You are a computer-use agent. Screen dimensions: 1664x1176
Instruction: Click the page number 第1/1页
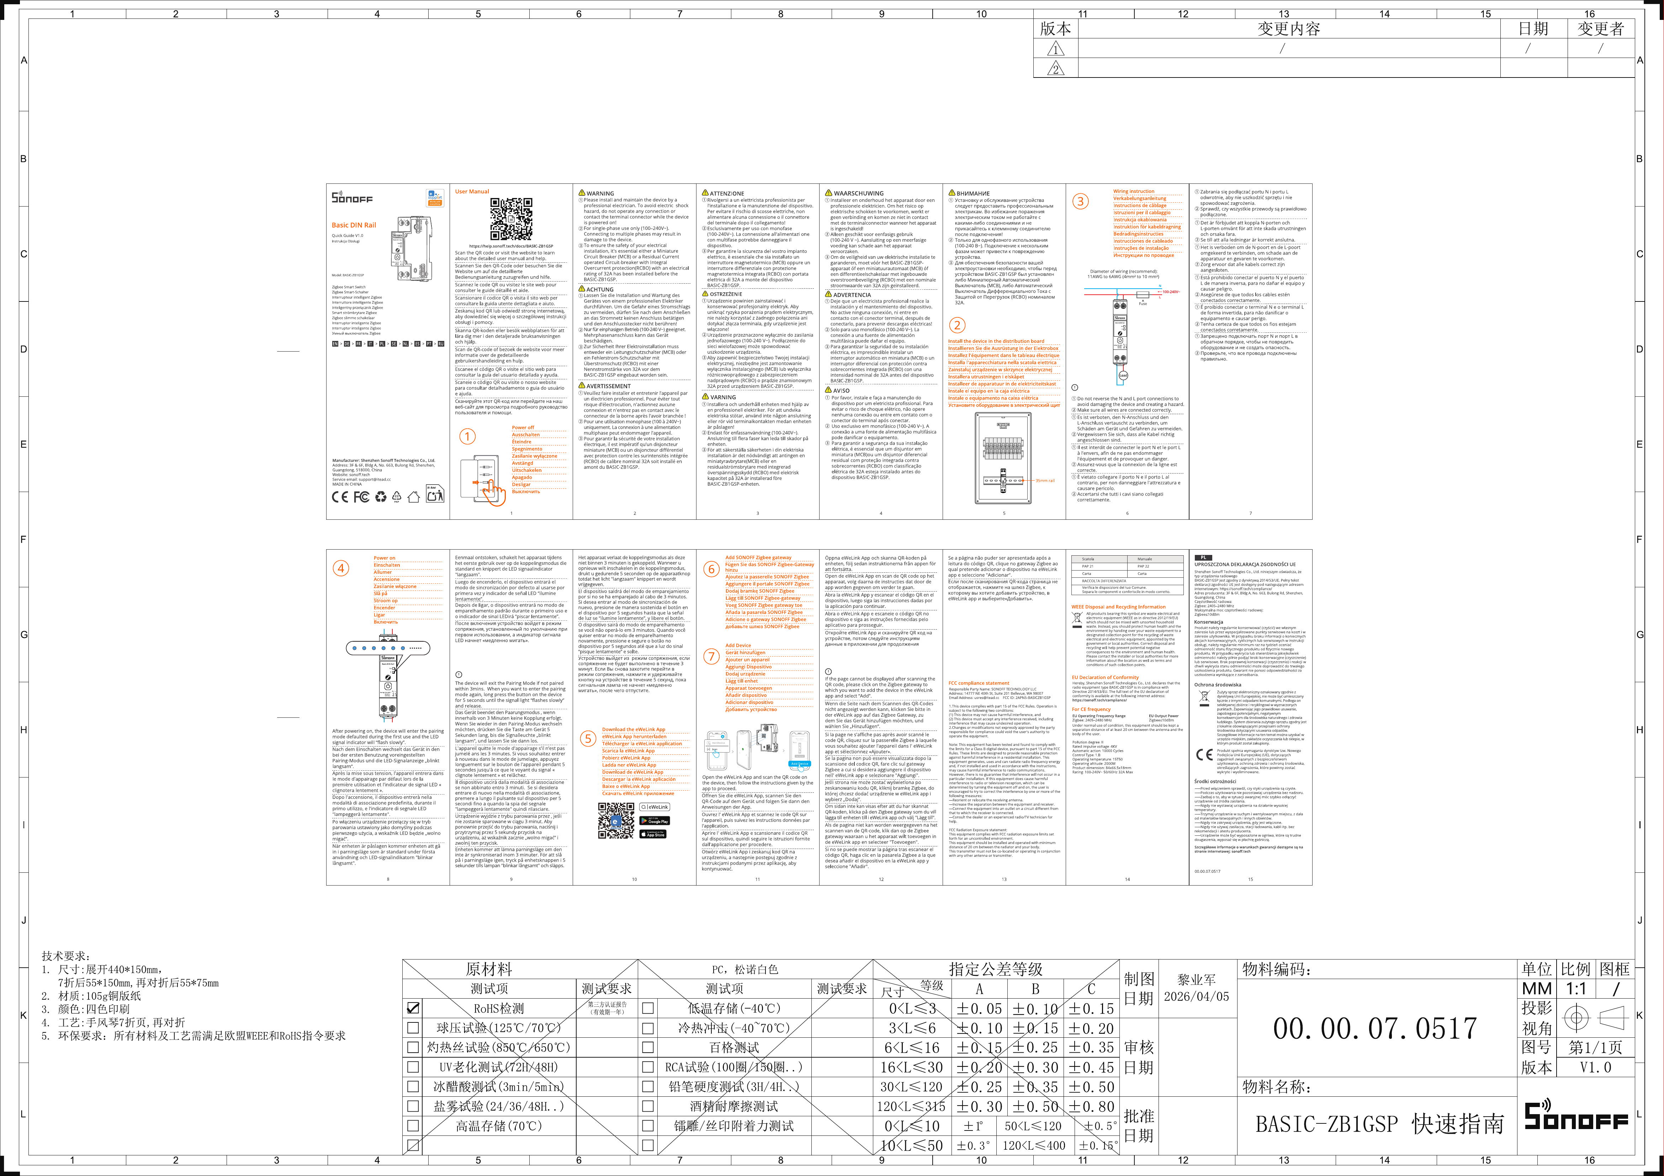point(1595,1047)
